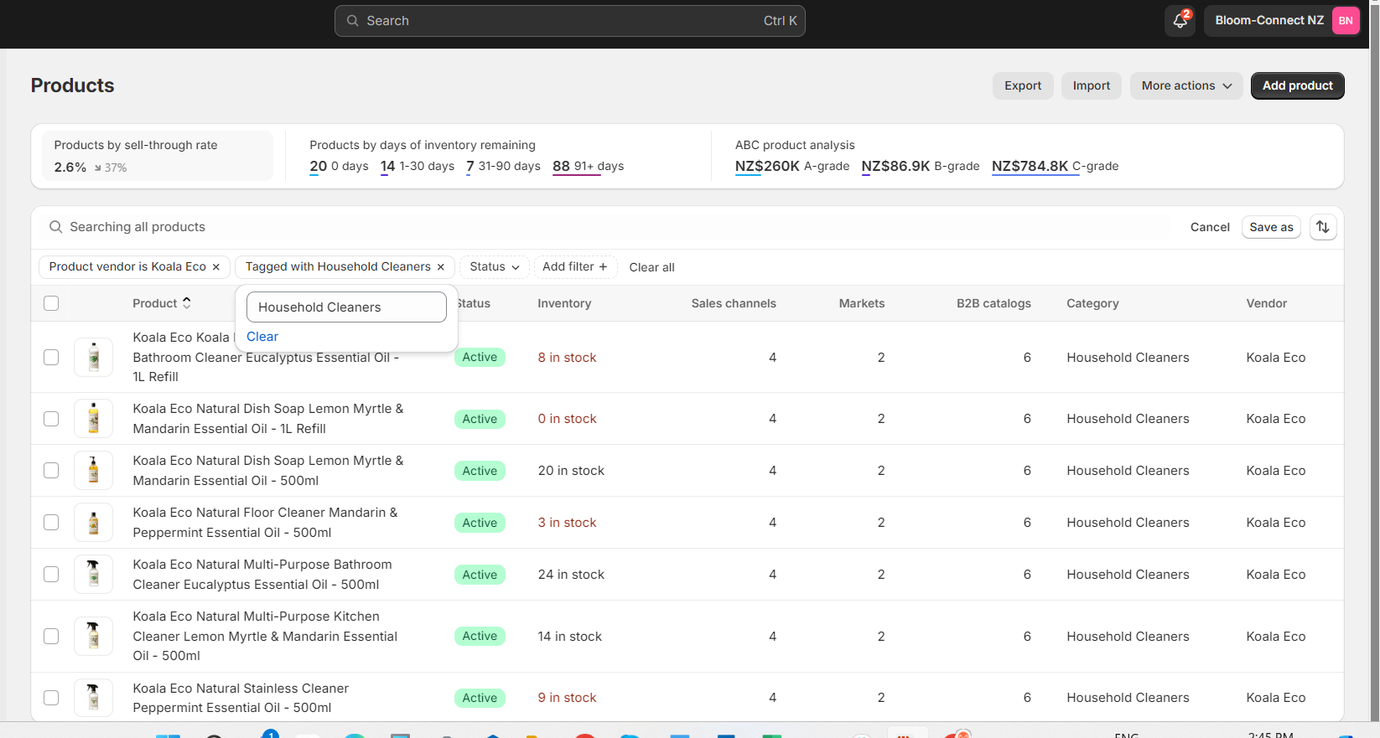Select Multi-Purpose Kitchen Cleaner checkbox

click(51, 636)
